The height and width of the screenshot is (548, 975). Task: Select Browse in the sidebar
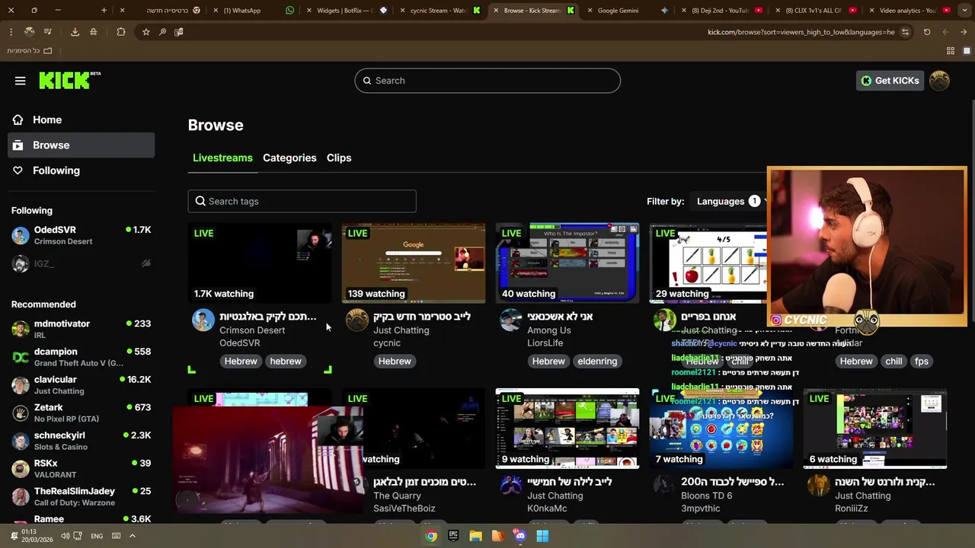(81, 145)
